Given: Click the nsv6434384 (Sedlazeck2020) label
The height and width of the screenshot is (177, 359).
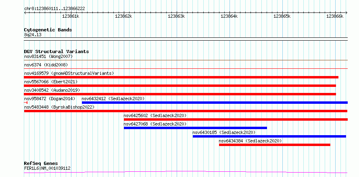Looking at the screenshot, I should point(250,141).
